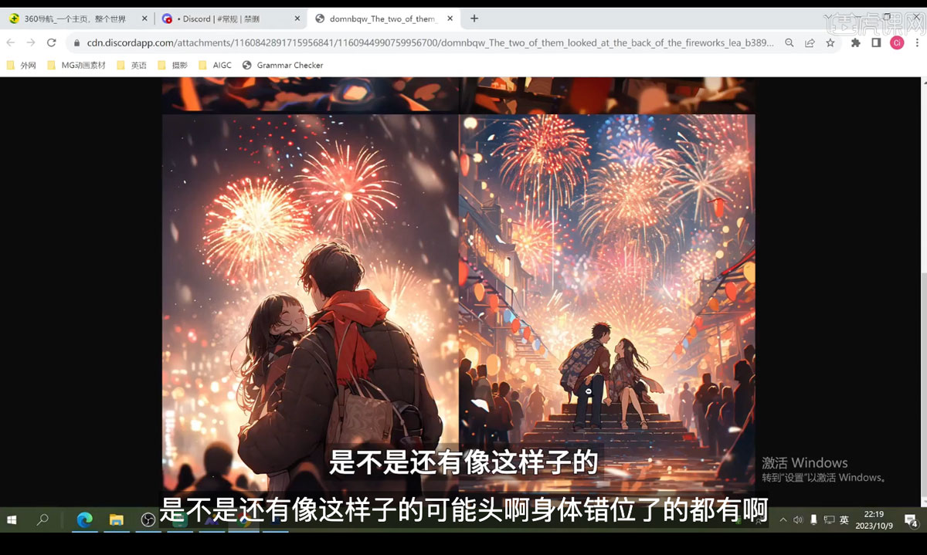Image resolution: width=927 pixels, height=555 pixels.
Task: Toggle the bookmark star for this page
Action: (x=830, y=43)
